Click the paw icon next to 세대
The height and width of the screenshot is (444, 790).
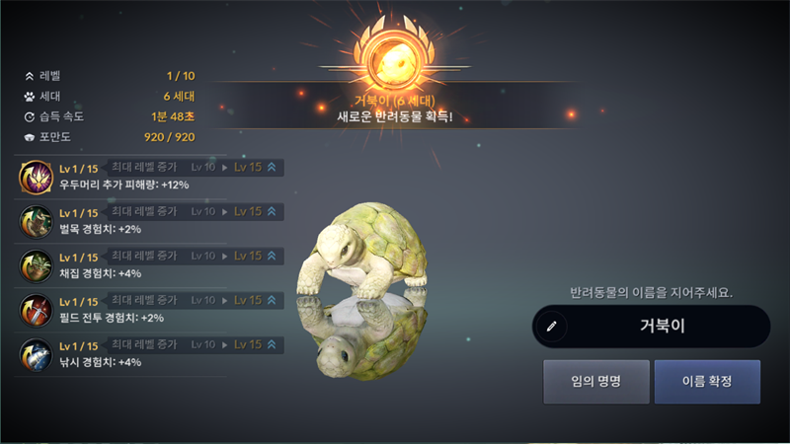point(30,96)
